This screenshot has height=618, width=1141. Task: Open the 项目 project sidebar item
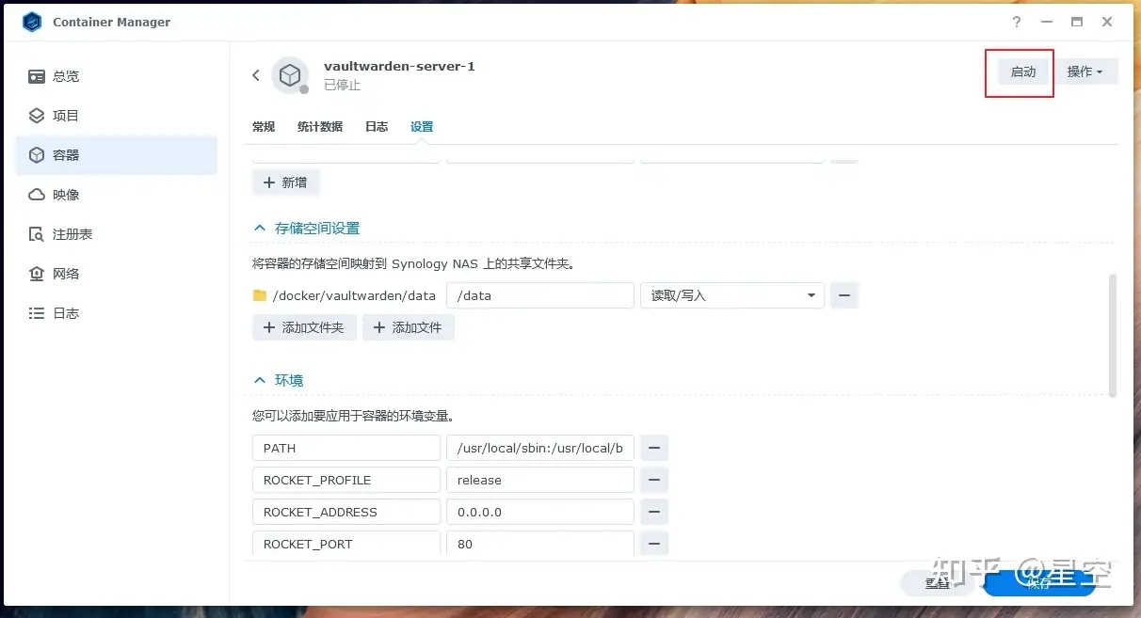(66, 116)
